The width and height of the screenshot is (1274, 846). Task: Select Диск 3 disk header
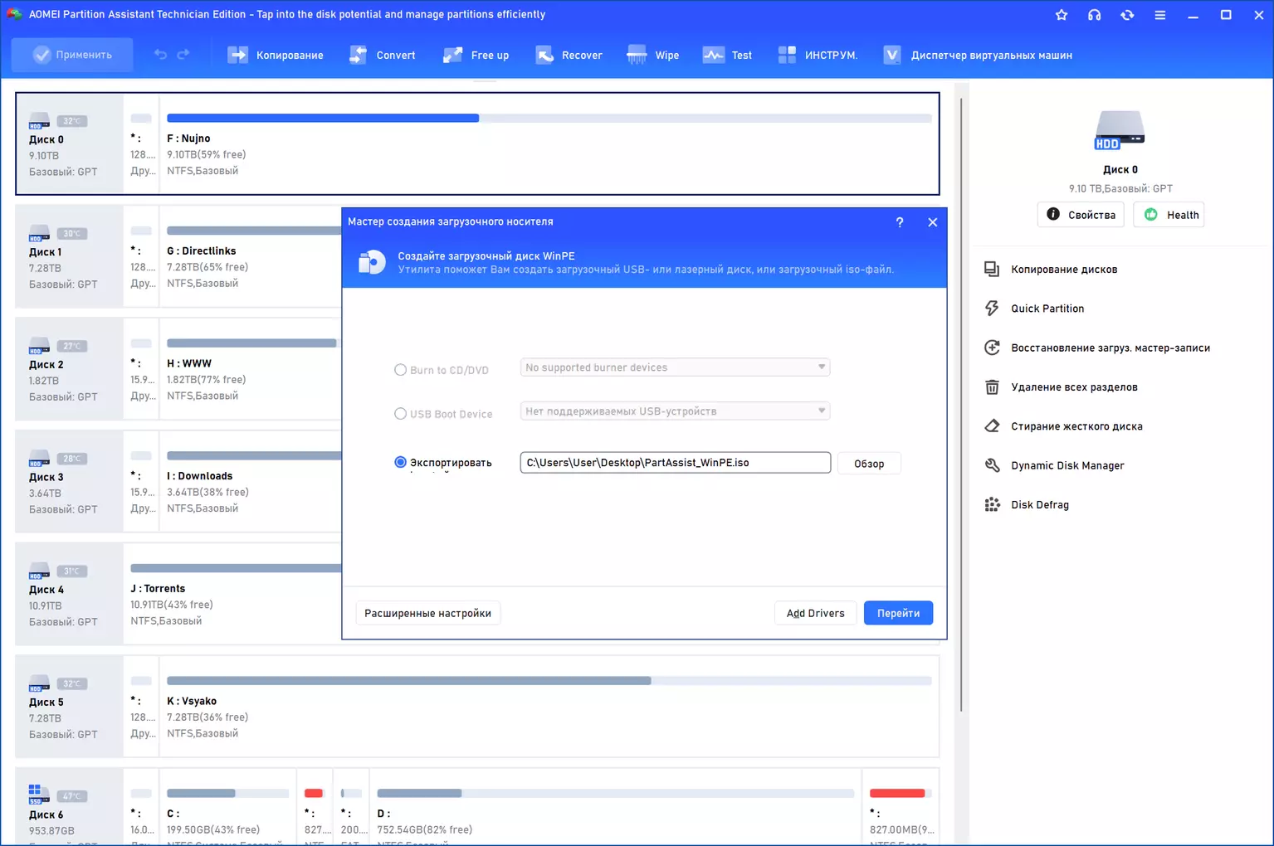70,482
